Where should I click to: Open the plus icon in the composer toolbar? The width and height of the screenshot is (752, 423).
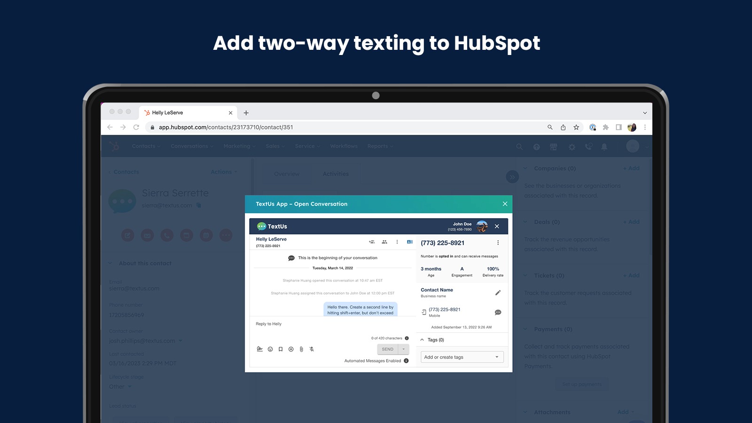click(290, 349)
